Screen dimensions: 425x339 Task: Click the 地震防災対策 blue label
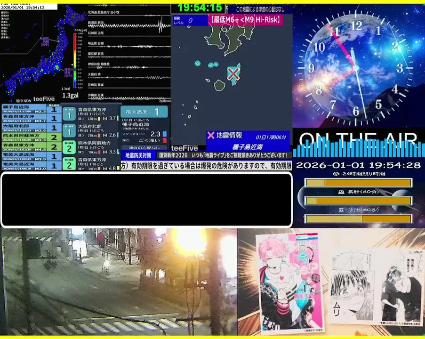pos(138,155)
